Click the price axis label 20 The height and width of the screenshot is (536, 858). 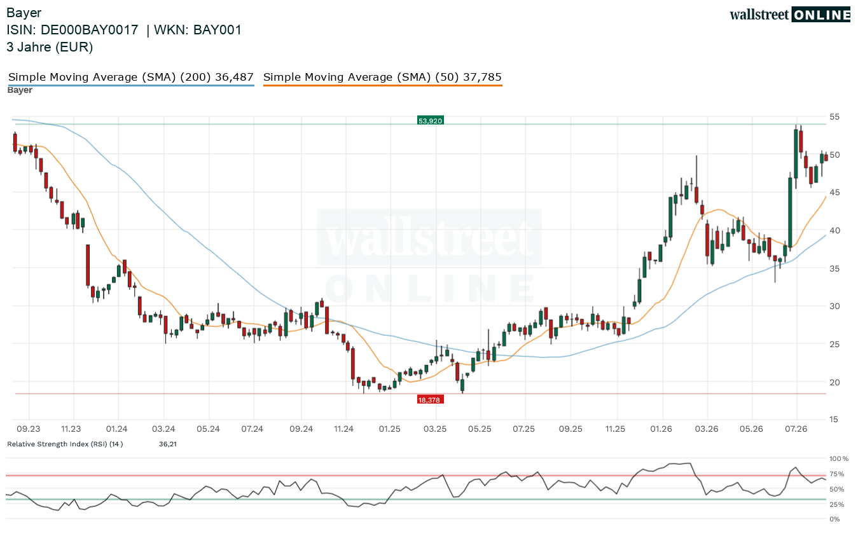[x=835, y=381]
